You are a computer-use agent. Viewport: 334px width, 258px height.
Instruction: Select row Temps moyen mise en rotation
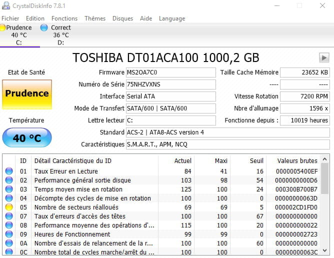click(x=161, y=189)
